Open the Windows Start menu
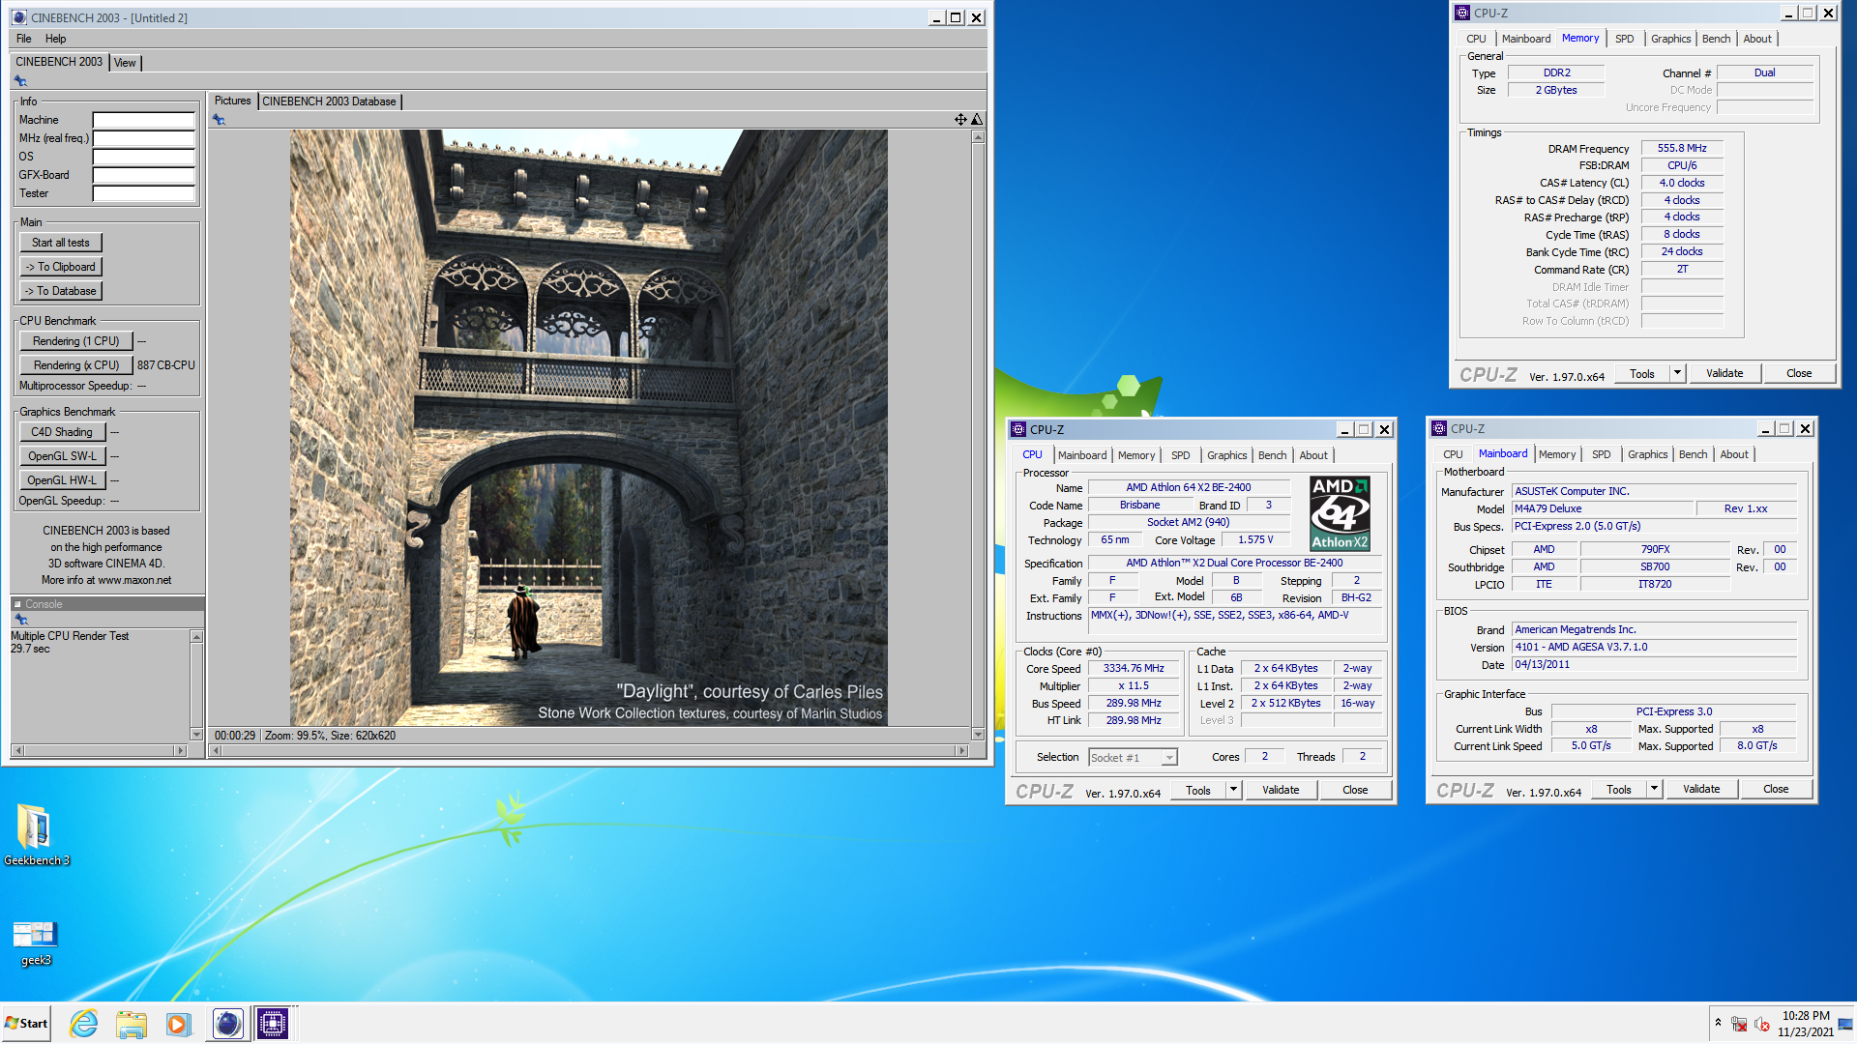 point(26,1024)
